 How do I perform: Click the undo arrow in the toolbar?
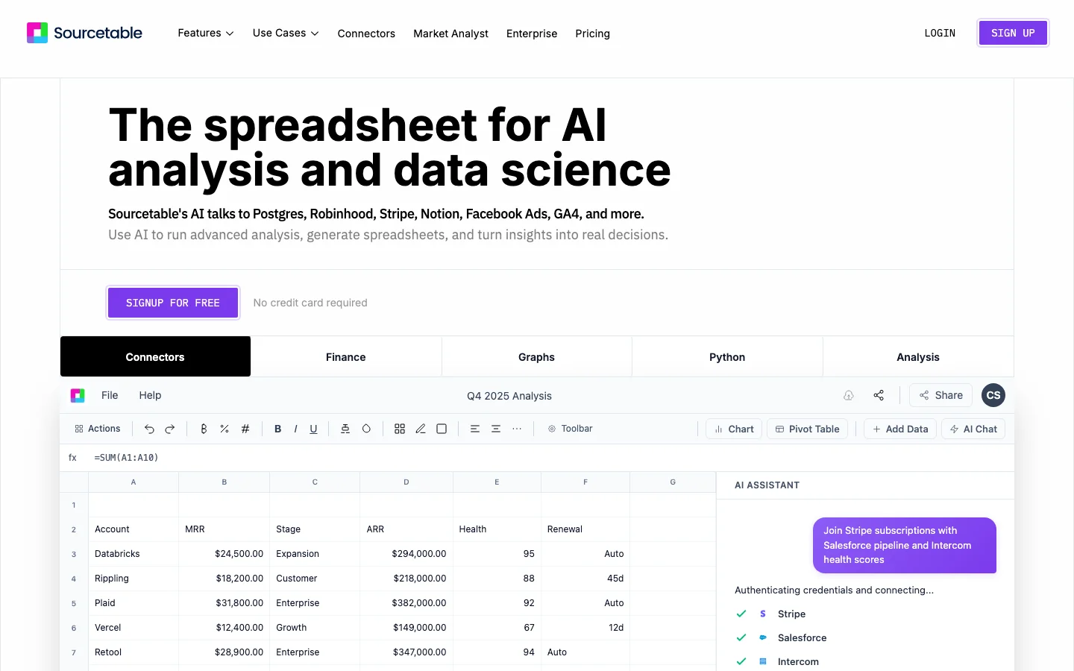[149, 429]
